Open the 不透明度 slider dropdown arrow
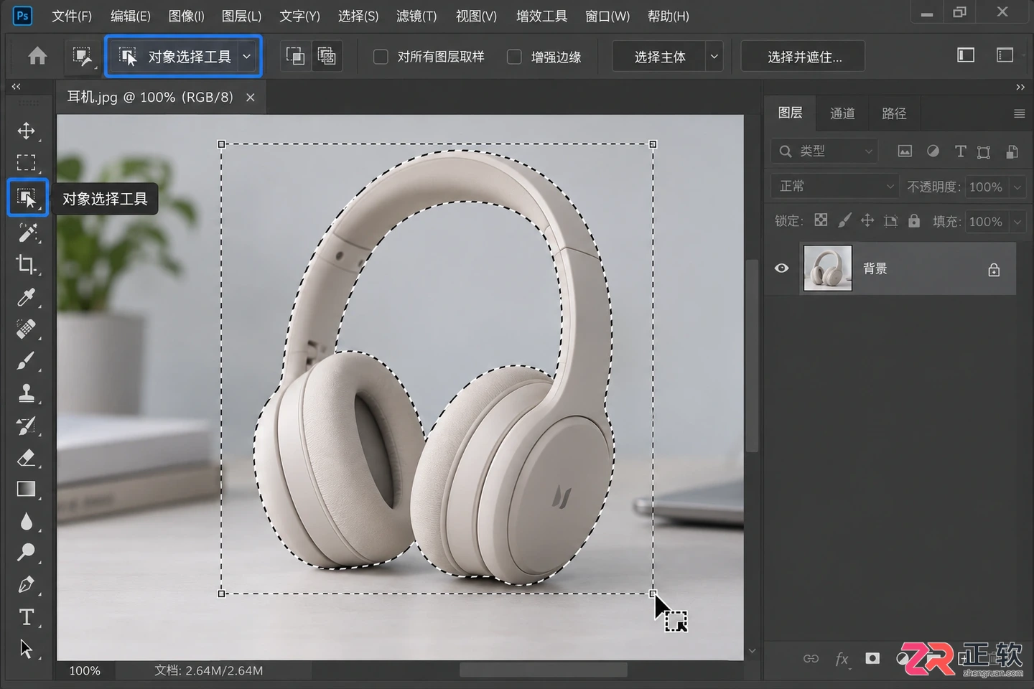The width and height of the screenshot is (1034, 689). click(x=1017, y=187)
